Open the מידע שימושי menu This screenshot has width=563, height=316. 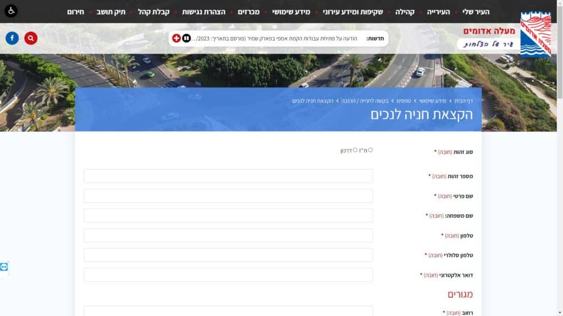pos(291,12)
